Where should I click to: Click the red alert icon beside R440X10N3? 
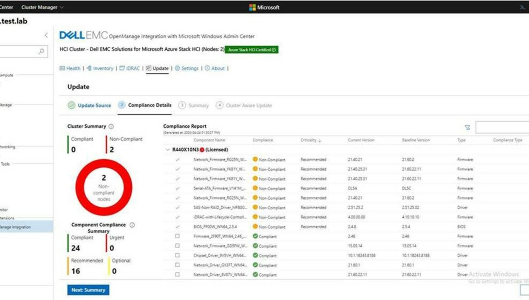tap(202, 149)
